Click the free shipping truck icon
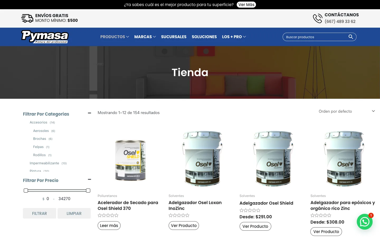 point(27,18)
